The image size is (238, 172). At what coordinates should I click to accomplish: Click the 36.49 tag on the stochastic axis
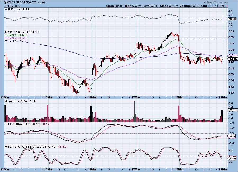click(232, 159)
